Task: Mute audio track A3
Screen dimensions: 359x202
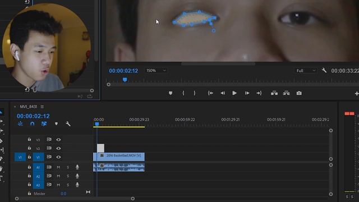Action: (x=58, y=185)
